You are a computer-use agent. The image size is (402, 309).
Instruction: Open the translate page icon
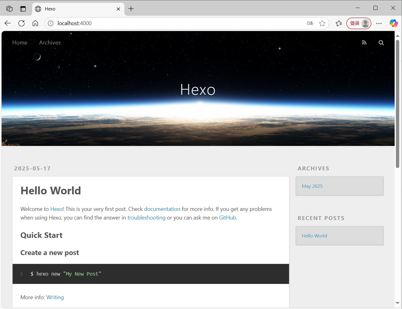coord(310,23)
